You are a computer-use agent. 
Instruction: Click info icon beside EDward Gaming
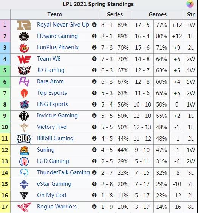pos(94,36)
